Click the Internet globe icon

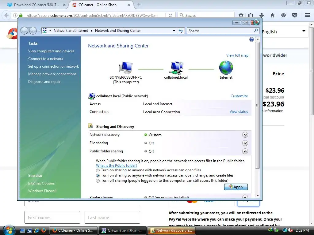[x=226, y=68]
